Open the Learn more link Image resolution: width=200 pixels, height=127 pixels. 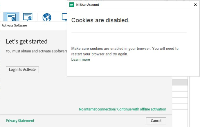[80, 60]
